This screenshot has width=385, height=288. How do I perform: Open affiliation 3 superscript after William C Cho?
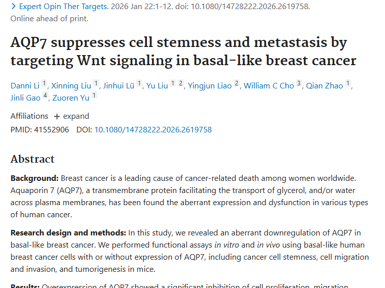[x=299, y=84]
